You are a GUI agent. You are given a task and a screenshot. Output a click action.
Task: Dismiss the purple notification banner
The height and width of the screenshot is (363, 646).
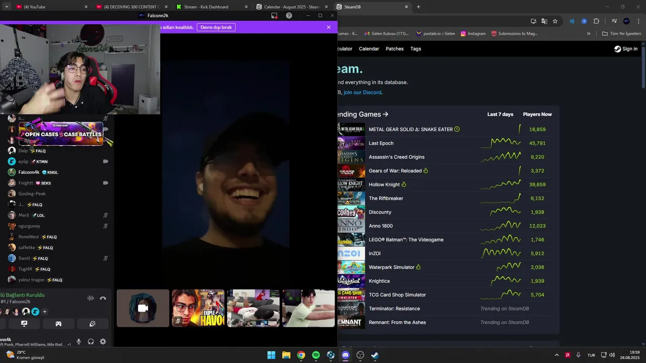point(329,27)
